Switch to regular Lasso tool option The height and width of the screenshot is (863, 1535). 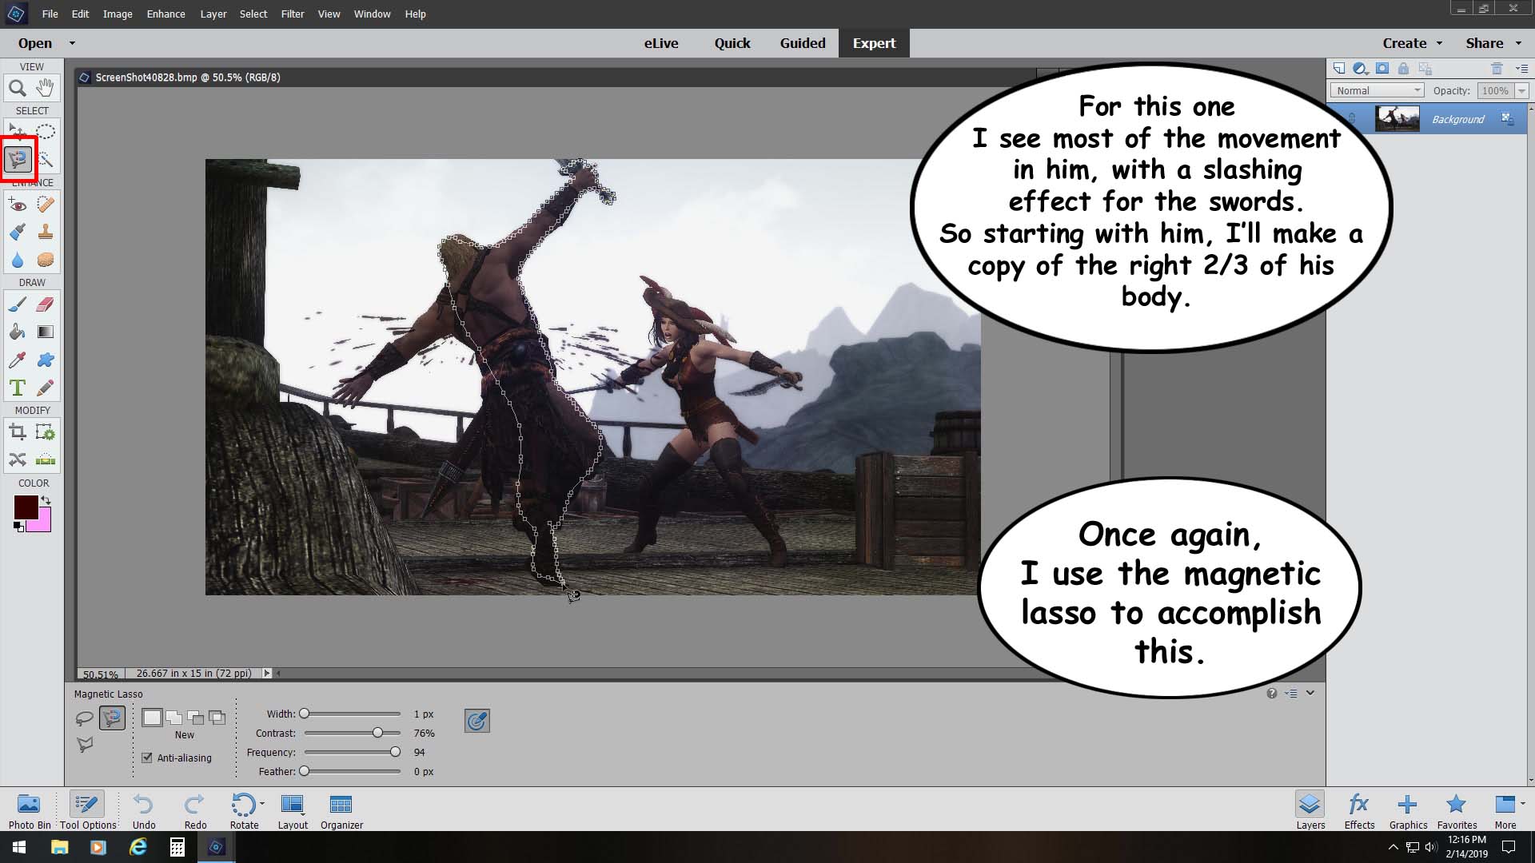84,718
